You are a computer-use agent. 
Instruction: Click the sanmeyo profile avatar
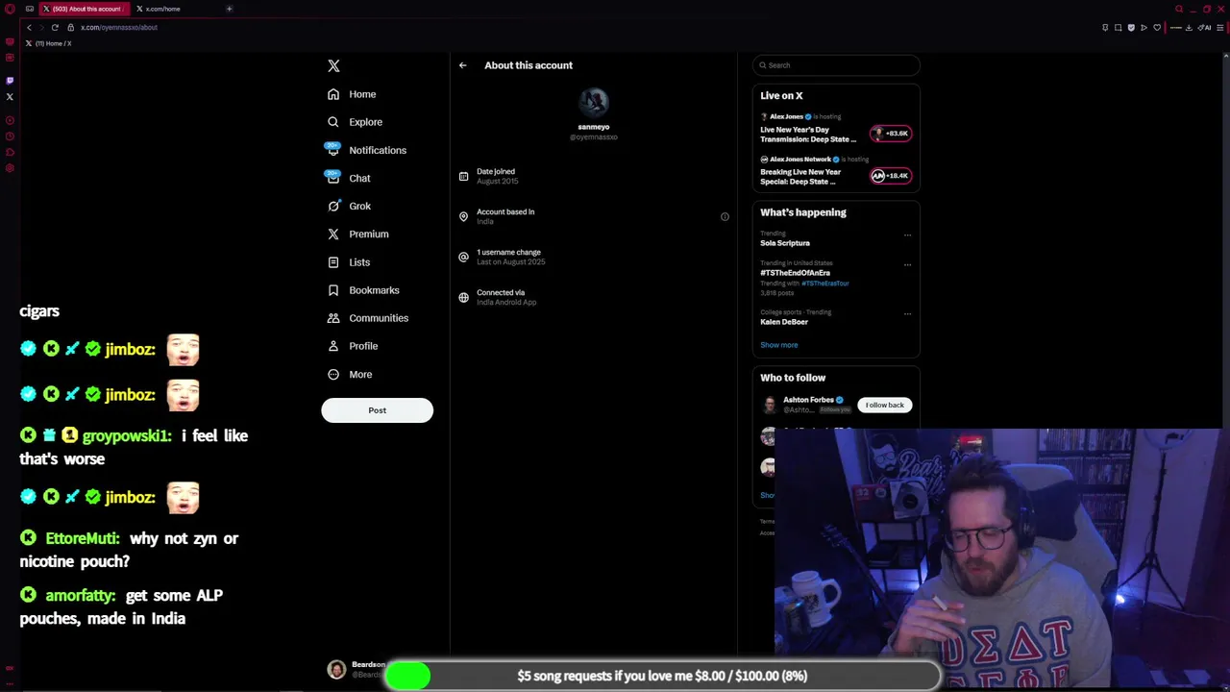tap(594, 102)
